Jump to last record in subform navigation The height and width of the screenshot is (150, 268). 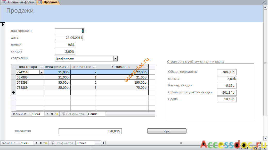click(x=52, y=114)
